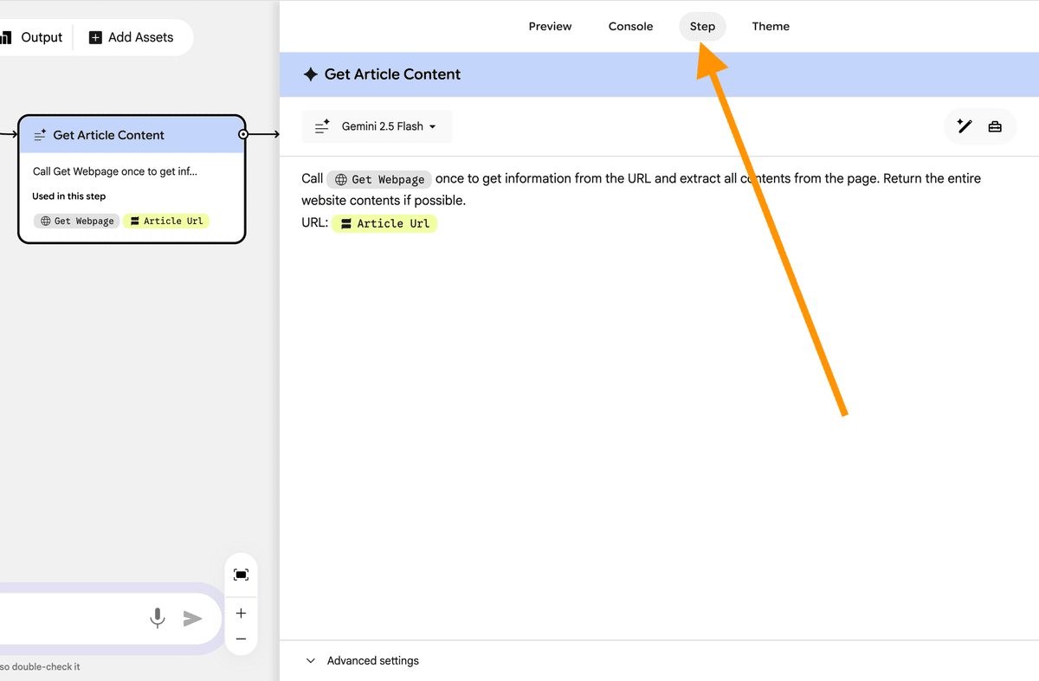The width and height of the screenshot is (1039, 681).
Task: Click the microphone icon in the chat bar
Action: click(x=157, y=619)
